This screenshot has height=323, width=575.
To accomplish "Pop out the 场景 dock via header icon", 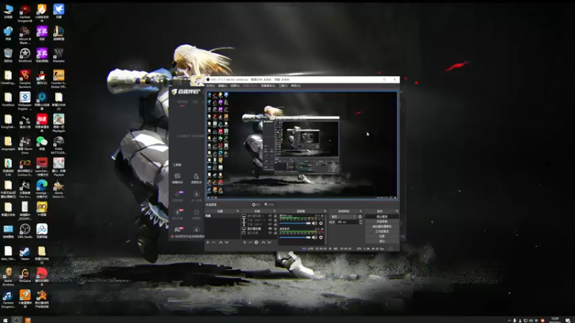I will [238, 211].
